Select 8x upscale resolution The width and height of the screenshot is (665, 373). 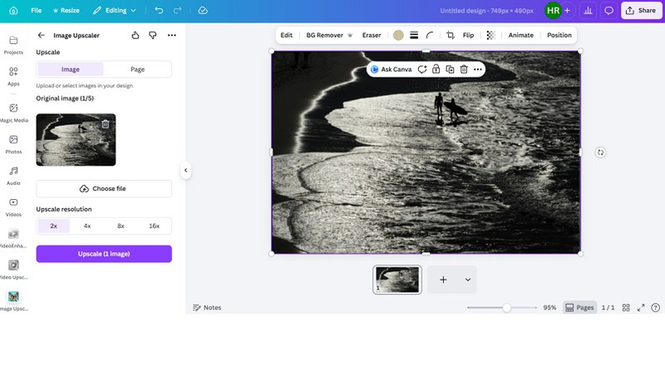[x=121, y=225]
